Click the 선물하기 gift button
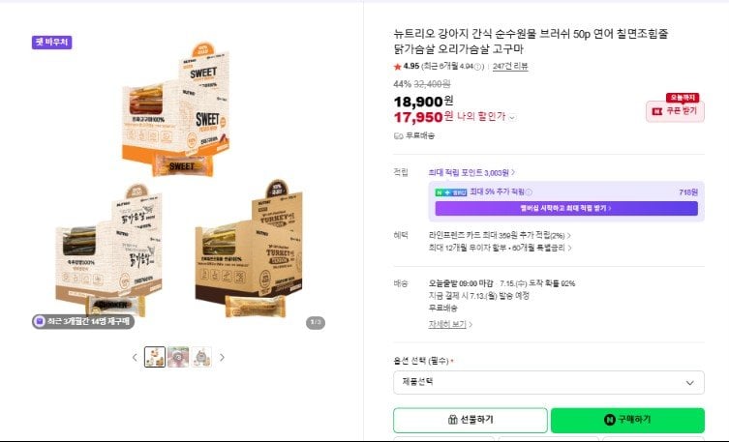 coord(471,420)
